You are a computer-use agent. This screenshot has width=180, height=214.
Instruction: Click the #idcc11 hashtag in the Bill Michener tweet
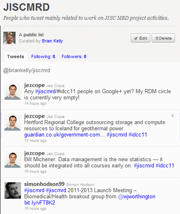pos(165,166)
